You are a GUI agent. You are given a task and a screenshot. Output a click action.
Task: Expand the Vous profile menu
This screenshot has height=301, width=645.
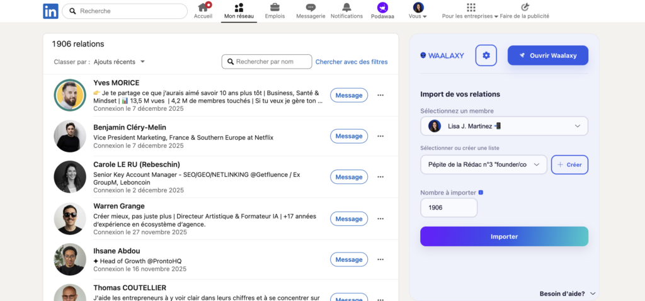pyautogui.click(x=418, y=11)
